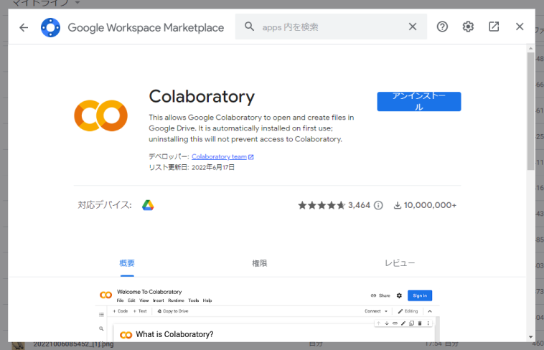Click the table of contents icon in the preview
The height and width of the screenshot is (350, 544).
(101, 315)
